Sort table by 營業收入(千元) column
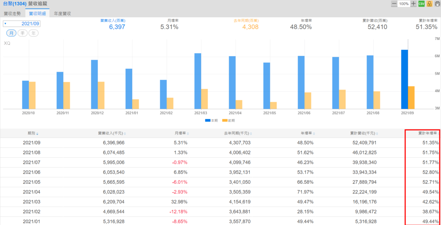Image resolution: width=441 pixels, height=225 pixels. tap(112, 134)
